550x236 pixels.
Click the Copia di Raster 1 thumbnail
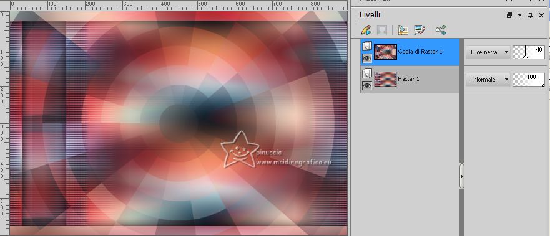pos(385,52)
